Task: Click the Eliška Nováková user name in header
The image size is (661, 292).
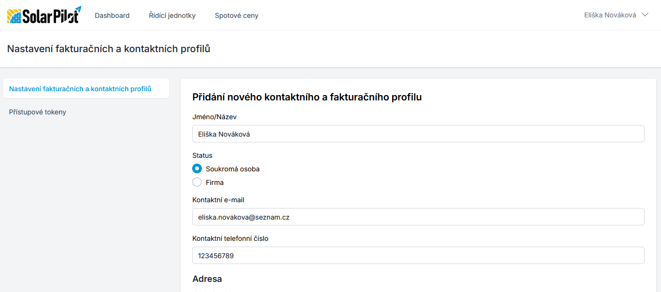Action: click(610, 15)
